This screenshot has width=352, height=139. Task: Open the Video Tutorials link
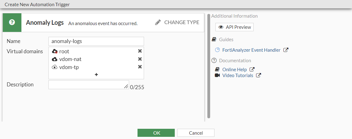click(237, 76)
